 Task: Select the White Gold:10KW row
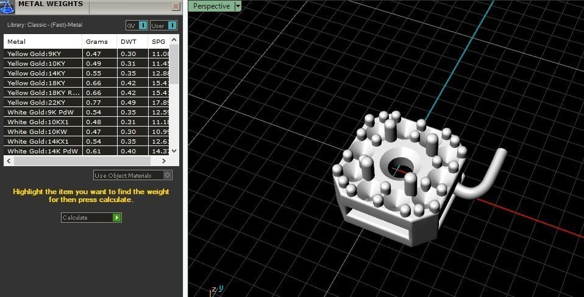[87, 131]
